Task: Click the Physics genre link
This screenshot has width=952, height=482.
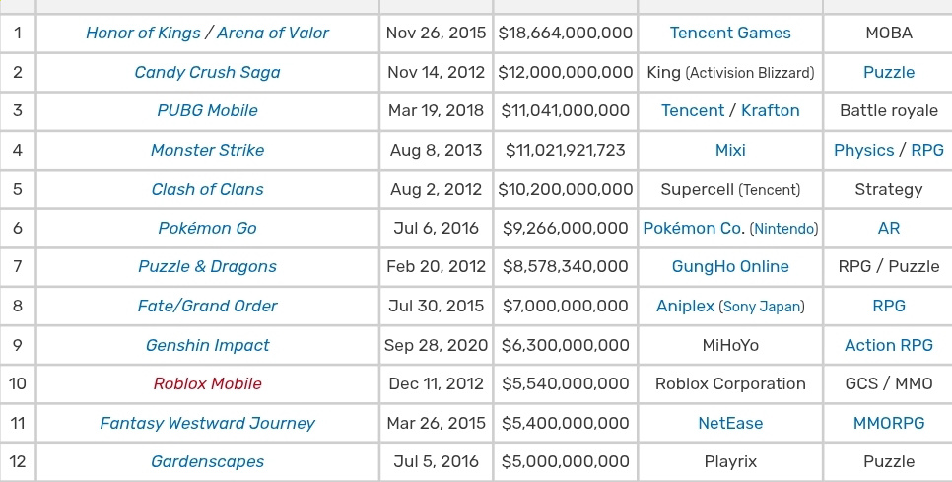Action: [863, 150]
